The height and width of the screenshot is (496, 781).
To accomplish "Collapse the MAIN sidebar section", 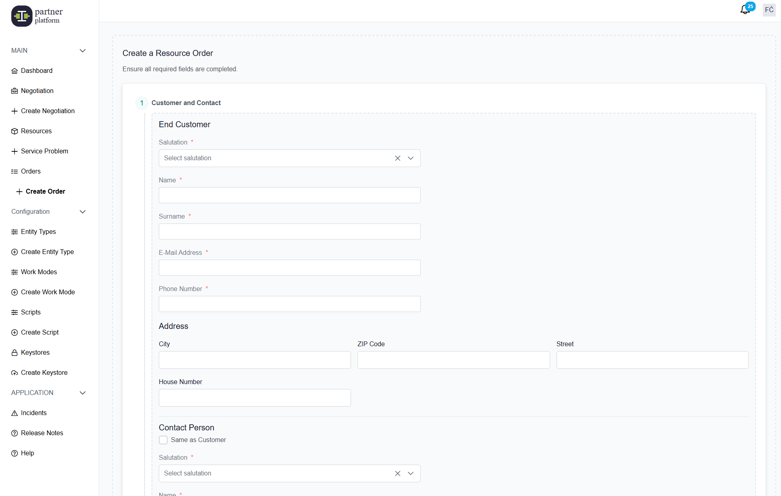I will 83,51.
